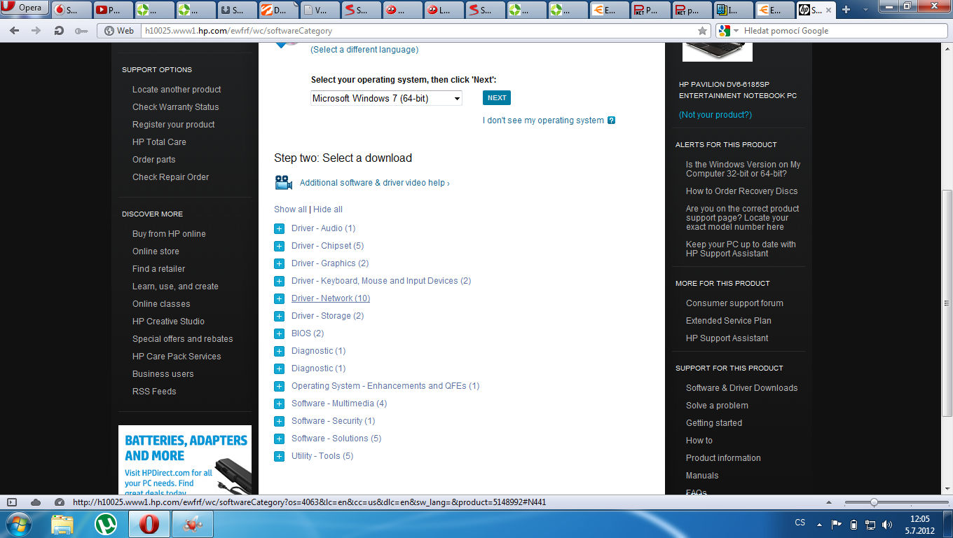The height and width of the screenshot is (538, 953).
Task: Switch to the YouTube tab
Action: 112,10
